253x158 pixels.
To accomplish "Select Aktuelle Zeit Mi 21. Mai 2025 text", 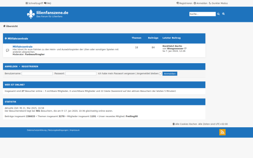I will pos(24,108).
